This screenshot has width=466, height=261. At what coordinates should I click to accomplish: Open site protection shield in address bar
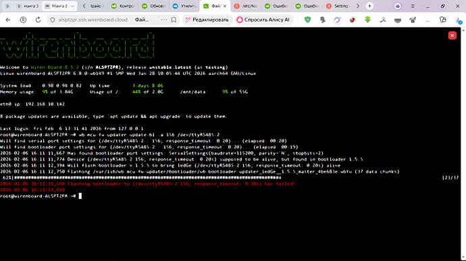click(x=53, y=20)
